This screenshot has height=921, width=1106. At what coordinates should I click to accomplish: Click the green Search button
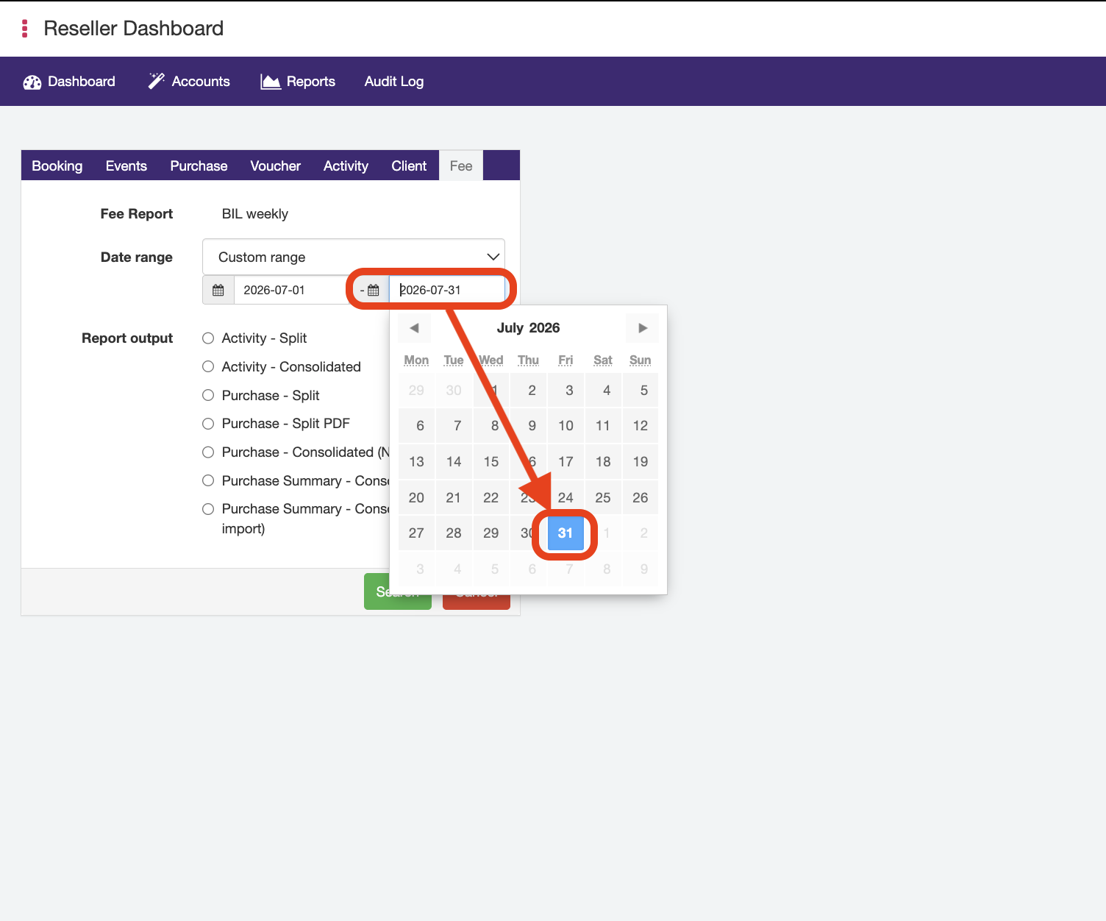tap(398, 591)
